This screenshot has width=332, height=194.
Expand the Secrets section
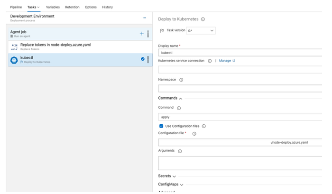click(x=167, y=176)
